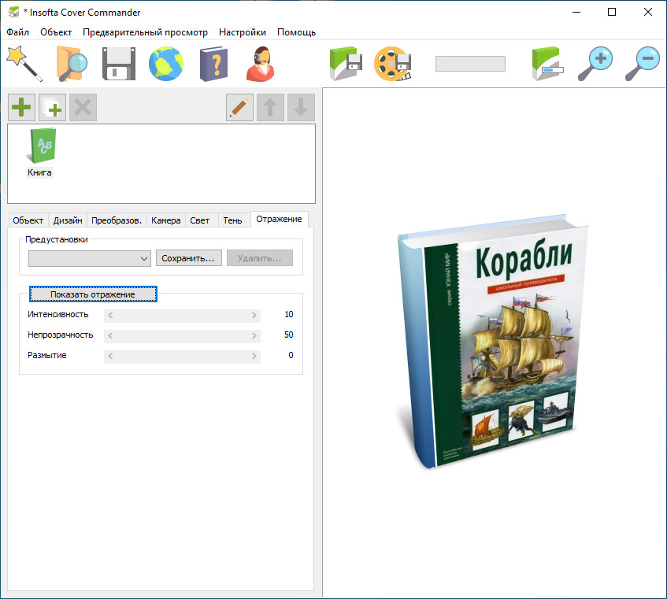This screenshot has width=667, height=599.
Task: Save animation with the film reel icon
Action: [392, 63]
